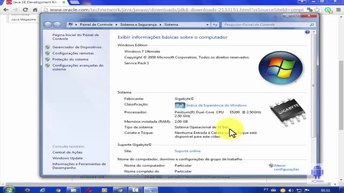Screen dimensions: 344x193
Task: Click the Windows logo image
Action: [x=281, y=68]
